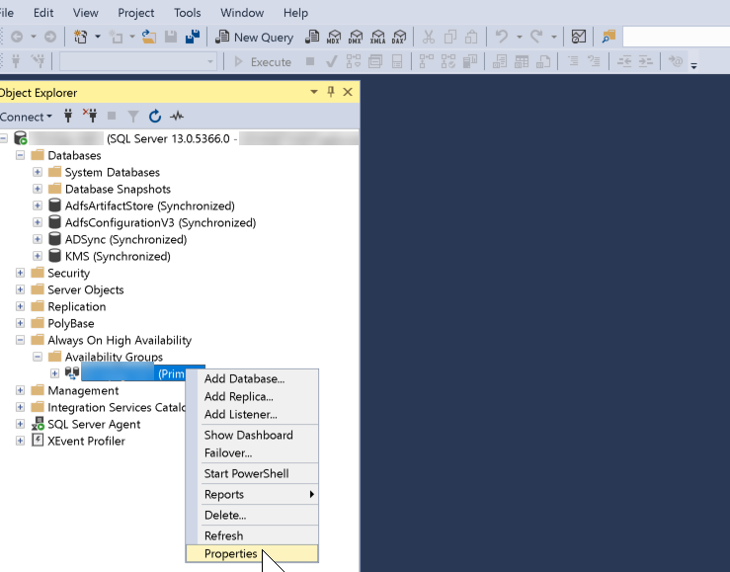Select the Replication folder
730x572 pixels.
[x=77, y=306]
